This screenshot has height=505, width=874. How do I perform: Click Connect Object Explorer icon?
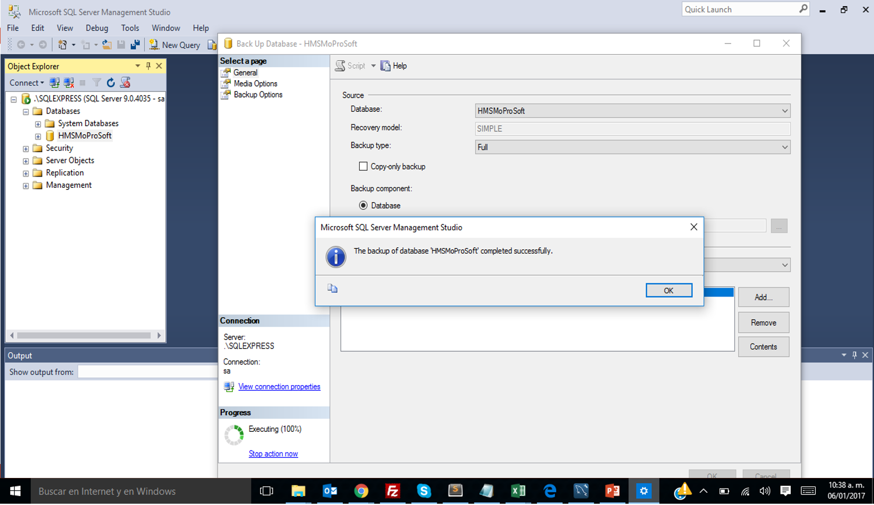[x=54, y=83]
